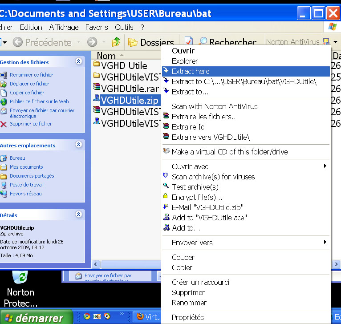This screenshot has width=341, height=324.
Task: Collapse the Autres emplacements panel
Action: tap(79, 145)
